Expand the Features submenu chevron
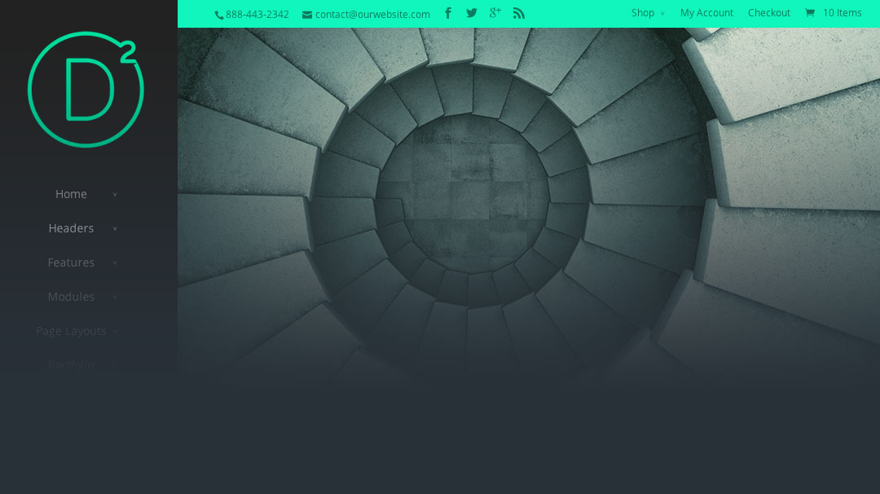Screen dimensions: 880x494 (115, 263)
